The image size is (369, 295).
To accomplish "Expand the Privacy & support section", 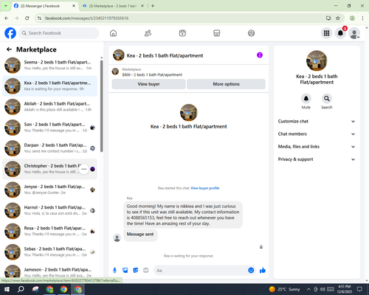I will (317, 159).
